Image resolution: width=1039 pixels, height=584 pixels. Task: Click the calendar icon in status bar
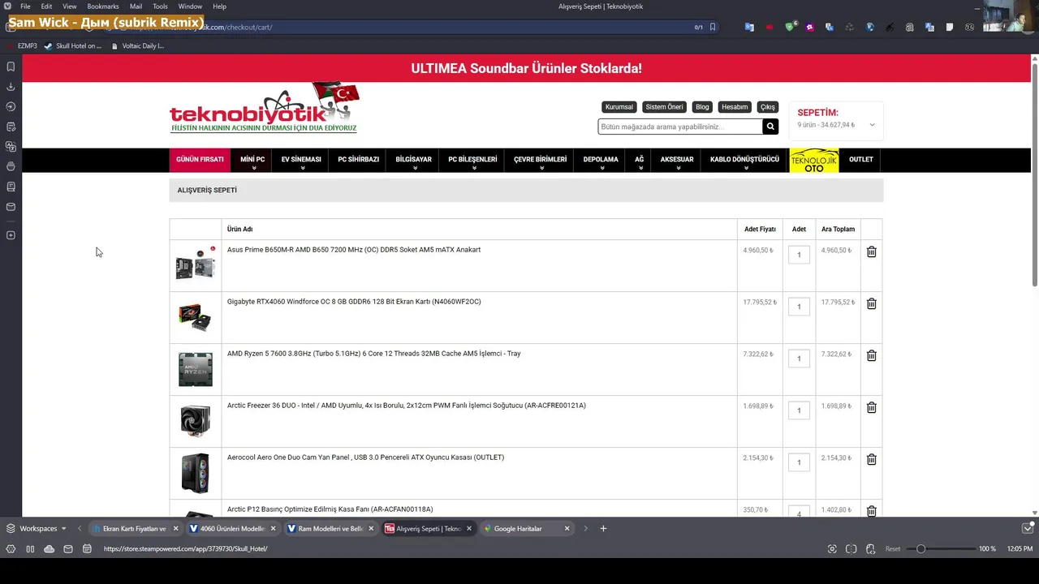point(87,549)
